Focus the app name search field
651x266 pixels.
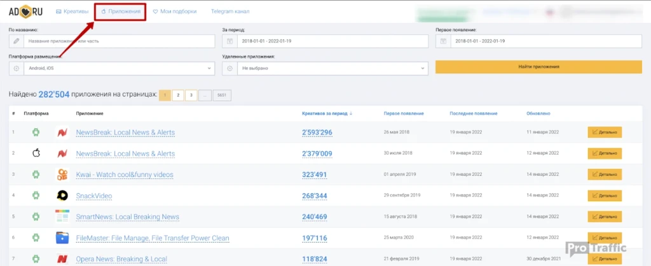coord(119,41)
